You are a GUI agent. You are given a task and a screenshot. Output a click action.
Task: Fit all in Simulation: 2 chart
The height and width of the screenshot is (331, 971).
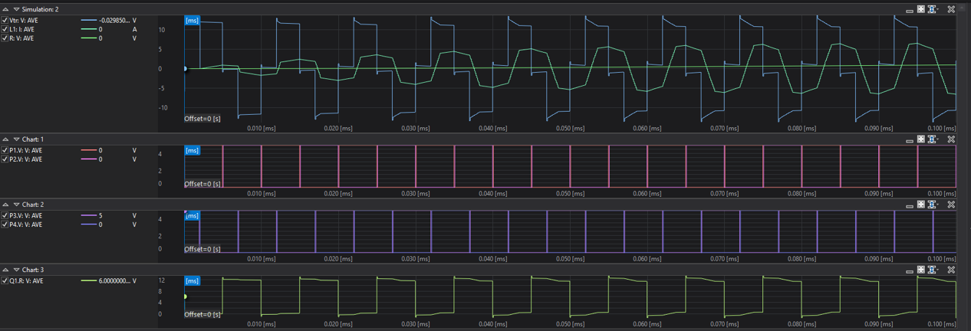click(x=921, y=9)
